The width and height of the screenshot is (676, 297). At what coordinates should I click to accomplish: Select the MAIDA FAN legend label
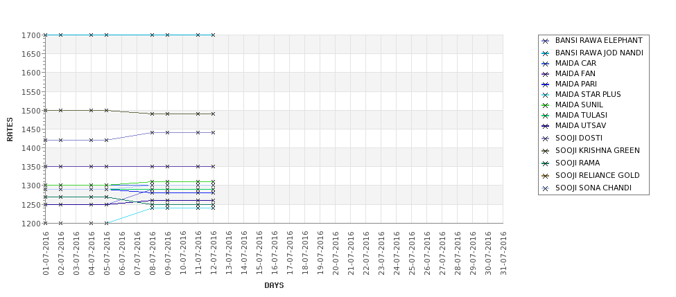(575, 73)
